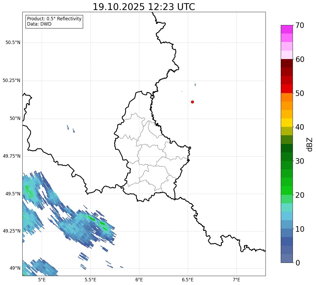Click the magenta top colorbar segment
The image size is (316, 285).
click(x=287, y=29)
